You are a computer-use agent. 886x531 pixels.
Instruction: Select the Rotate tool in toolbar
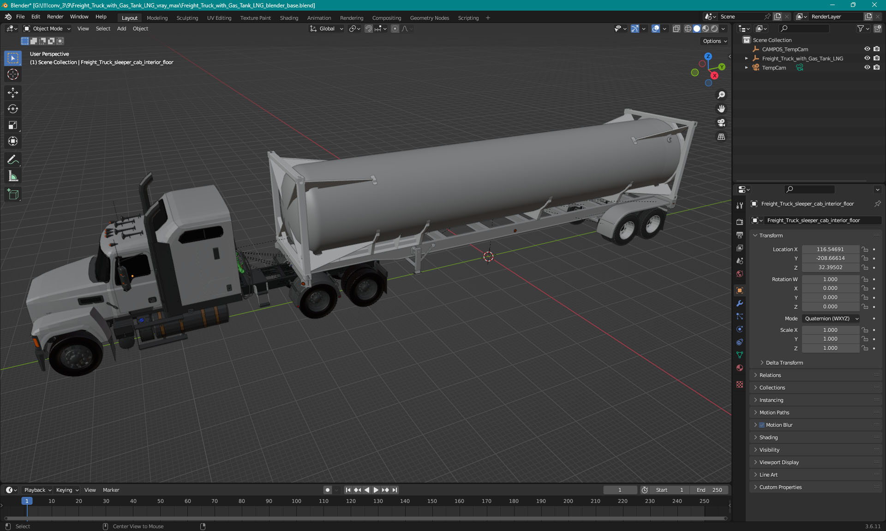click(x=13, y=109)
